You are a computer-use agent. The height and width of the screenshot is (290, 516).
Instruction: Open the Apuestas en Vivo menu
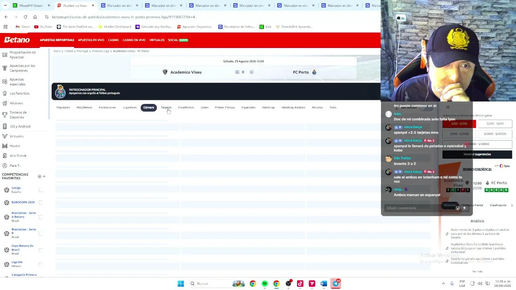tap(91, 40)
